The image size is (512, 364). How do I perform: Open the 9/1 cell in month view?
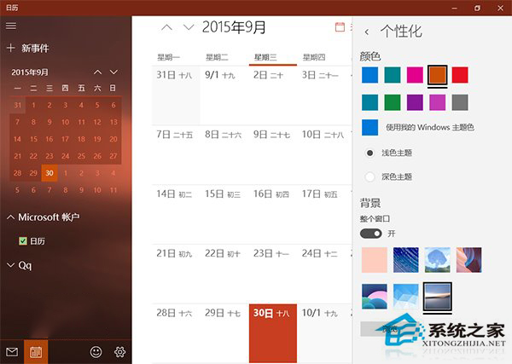[224, 95]
